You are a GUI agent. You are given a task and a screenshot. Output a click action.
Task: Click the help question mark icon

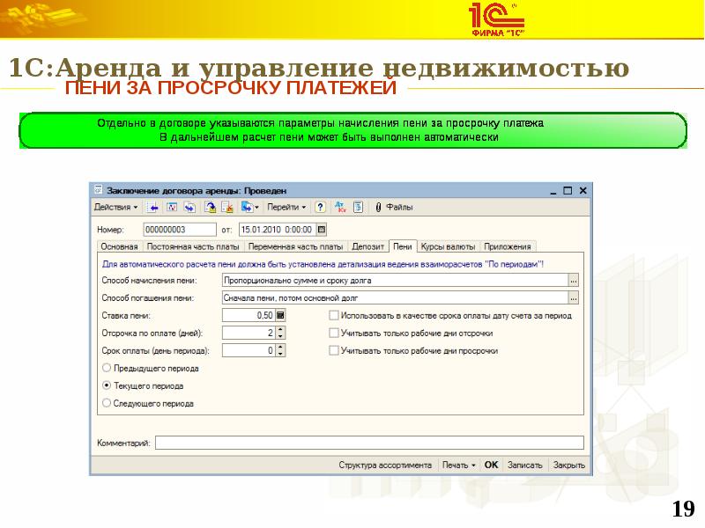click(x=320, y=208)
